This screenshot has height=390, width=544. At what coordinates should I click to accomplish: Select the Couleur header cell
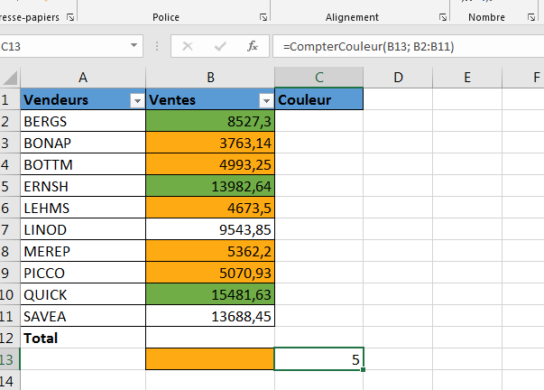[319, 100]
